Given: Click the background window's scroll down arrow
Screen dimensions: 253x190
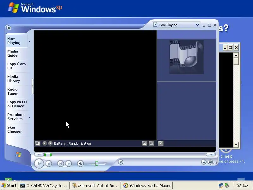Looking at the screenshot, I should coord(236,145).
